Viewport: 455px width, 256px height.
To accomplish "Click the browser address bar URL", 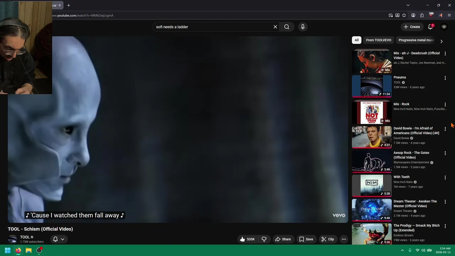I will click(83, 15).
